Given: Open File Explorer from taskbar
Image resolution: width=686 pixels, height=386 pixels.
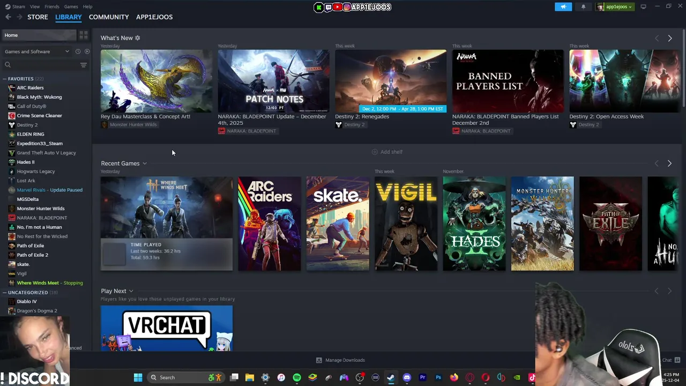Looking at the screenshot, I should (250, 377).
